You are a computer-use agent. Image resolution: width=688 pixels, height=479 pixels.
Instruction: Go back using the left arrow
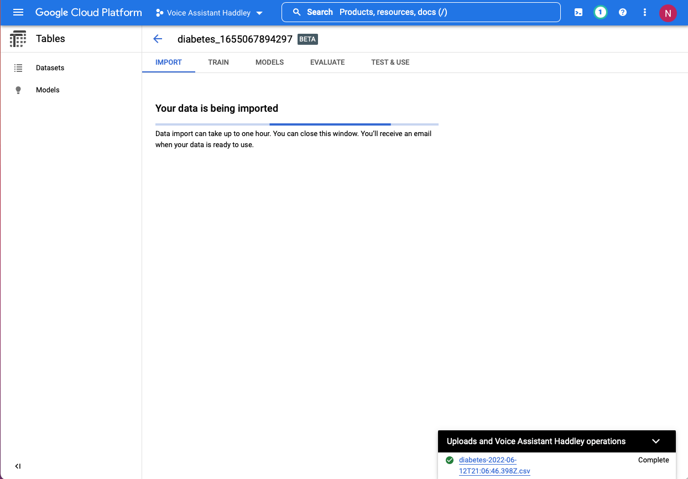158,39
